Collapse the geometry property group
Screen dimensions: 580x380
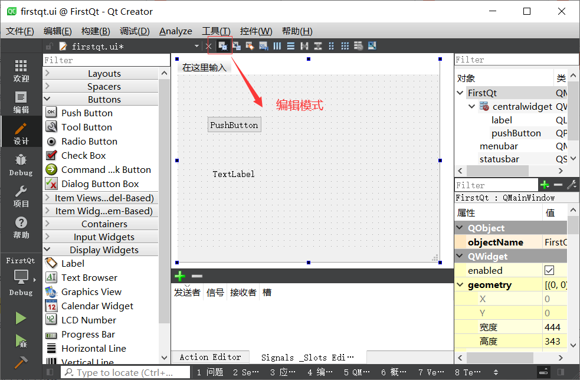click(460, 285)
